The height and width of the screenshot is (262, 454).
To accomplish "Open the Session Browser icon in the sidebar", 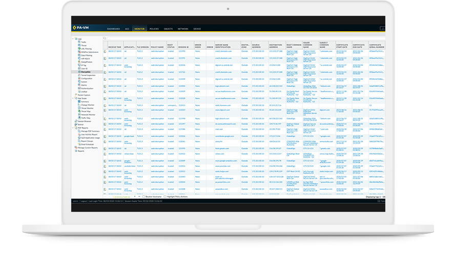I will (75, 121).
